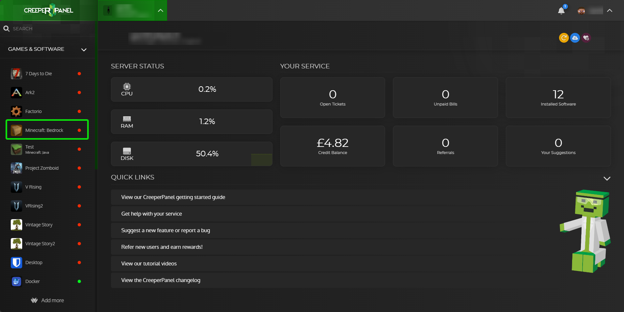
Task: Click the 50.4% disk usage value
Action: [x=207, y=154]
